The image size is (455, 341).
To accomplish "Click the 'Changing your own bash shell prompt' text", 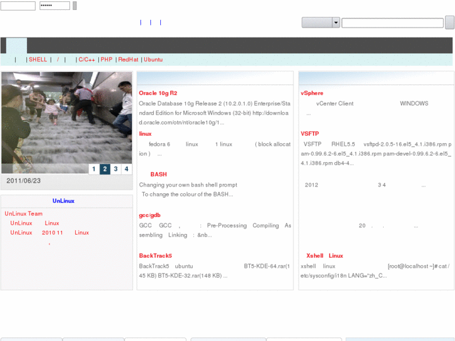I will [188, 185].
